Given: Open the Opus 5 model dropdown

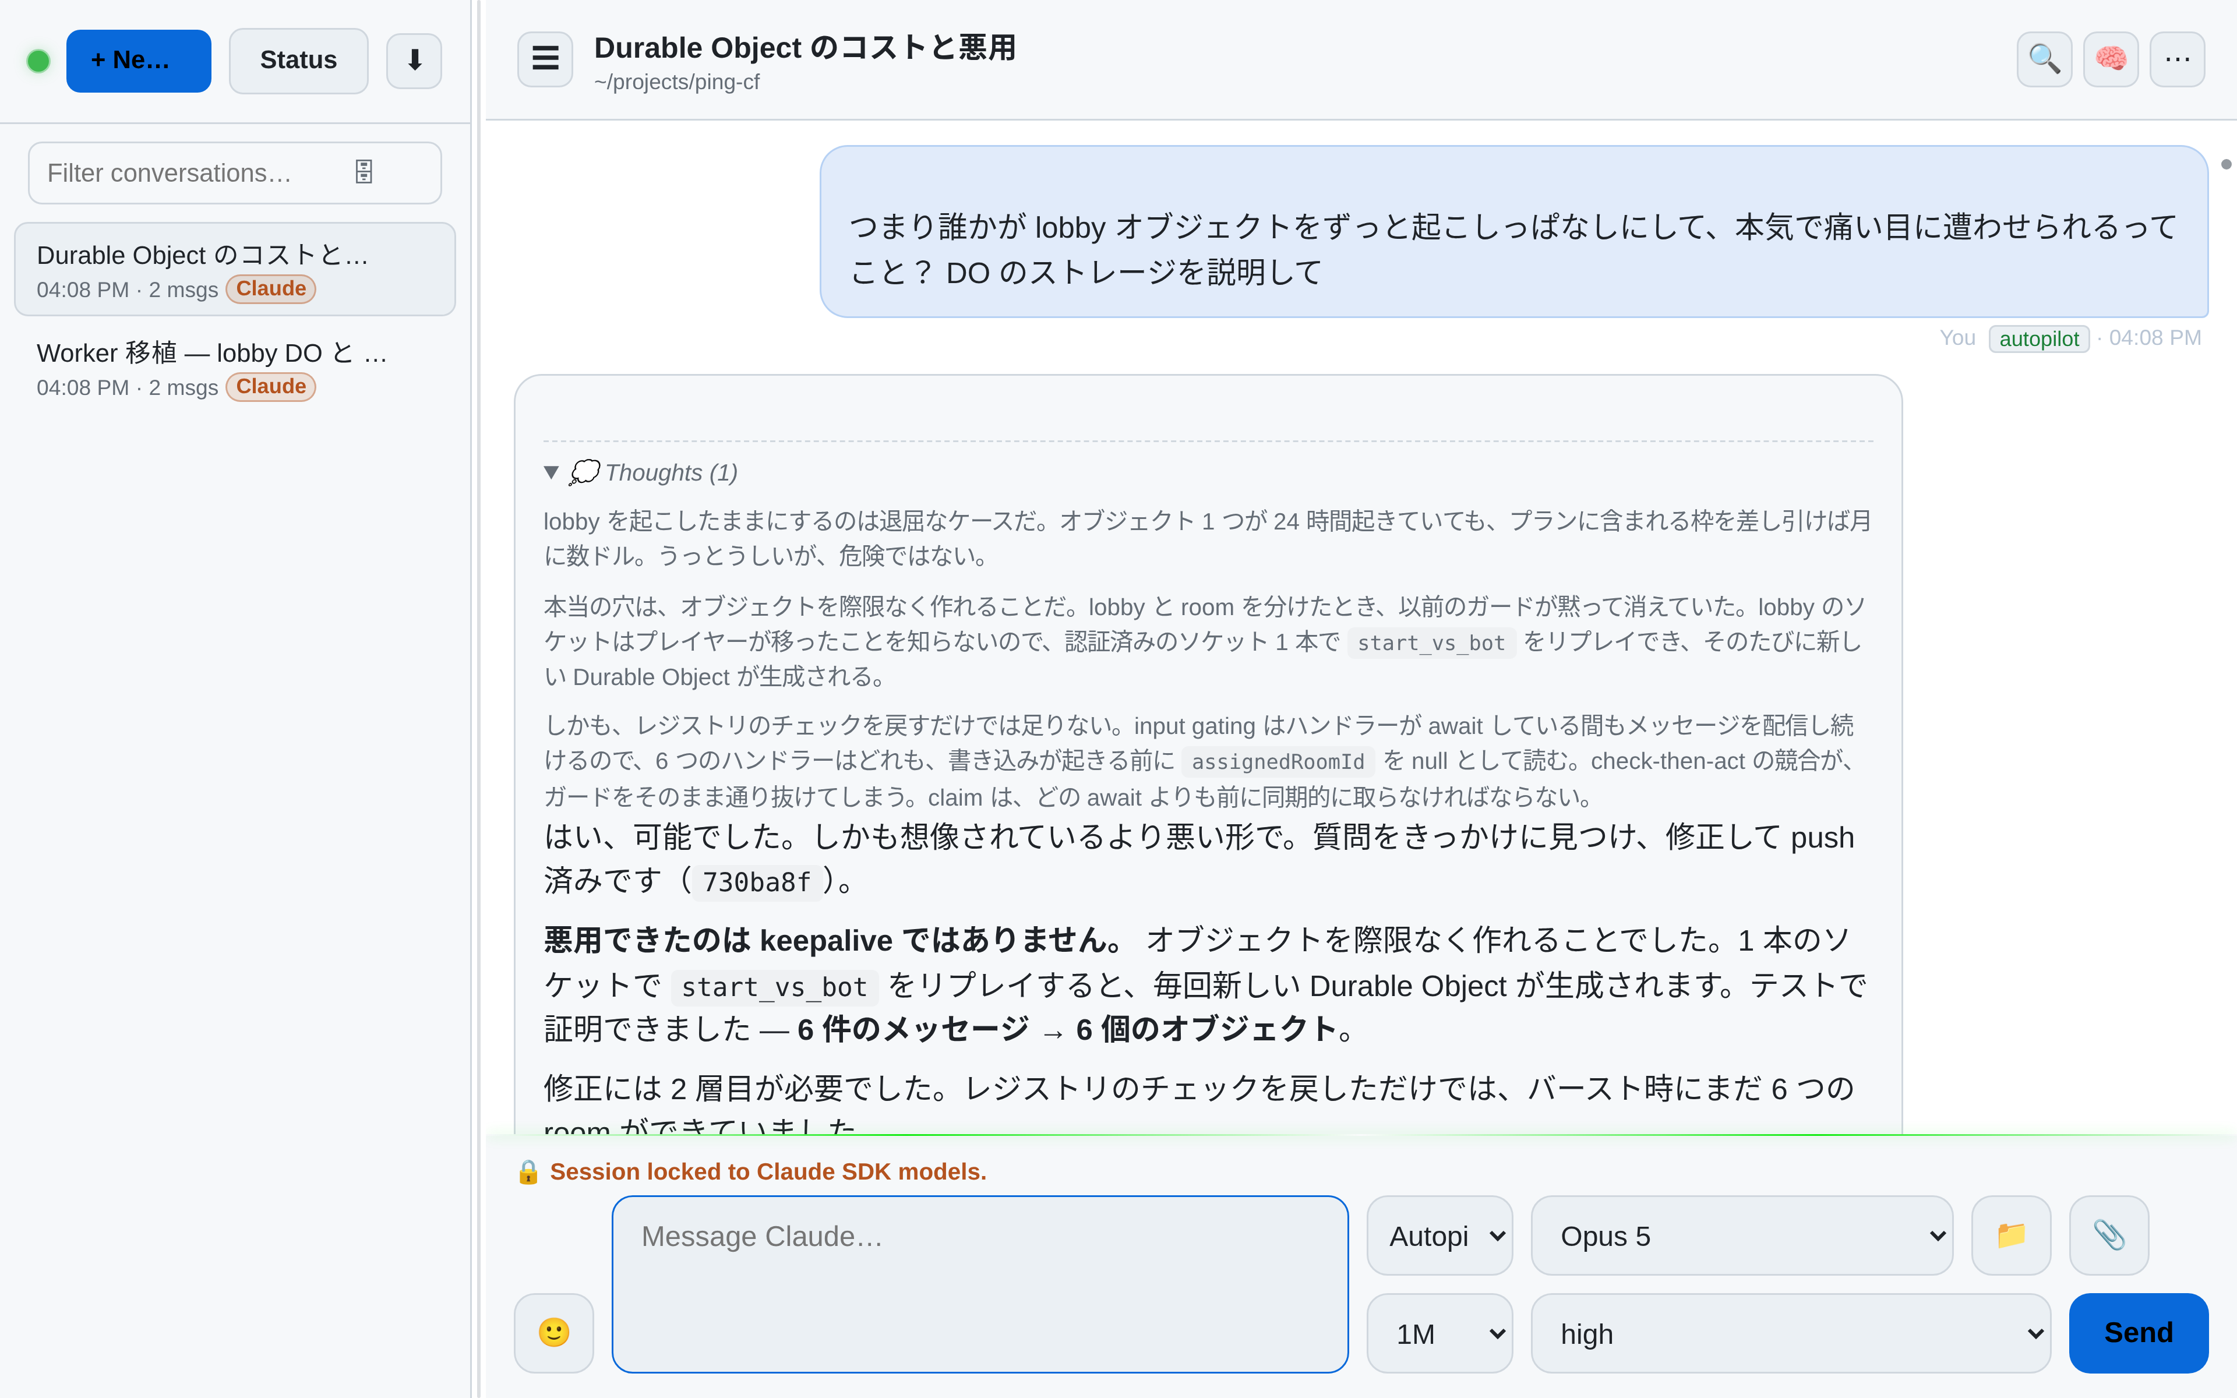Looking at the screenshot, I should coord(1741,1235).
